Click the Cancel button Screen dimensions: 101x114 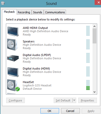click(70, 111)
